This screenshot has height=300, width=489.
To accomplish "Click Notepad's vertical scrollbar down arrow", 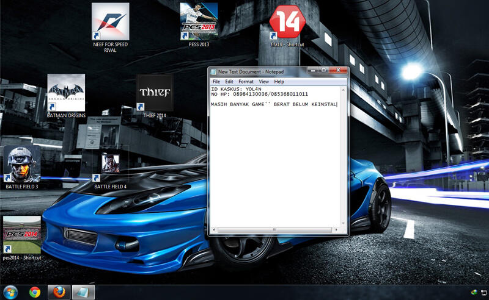I will pos(344,223).
